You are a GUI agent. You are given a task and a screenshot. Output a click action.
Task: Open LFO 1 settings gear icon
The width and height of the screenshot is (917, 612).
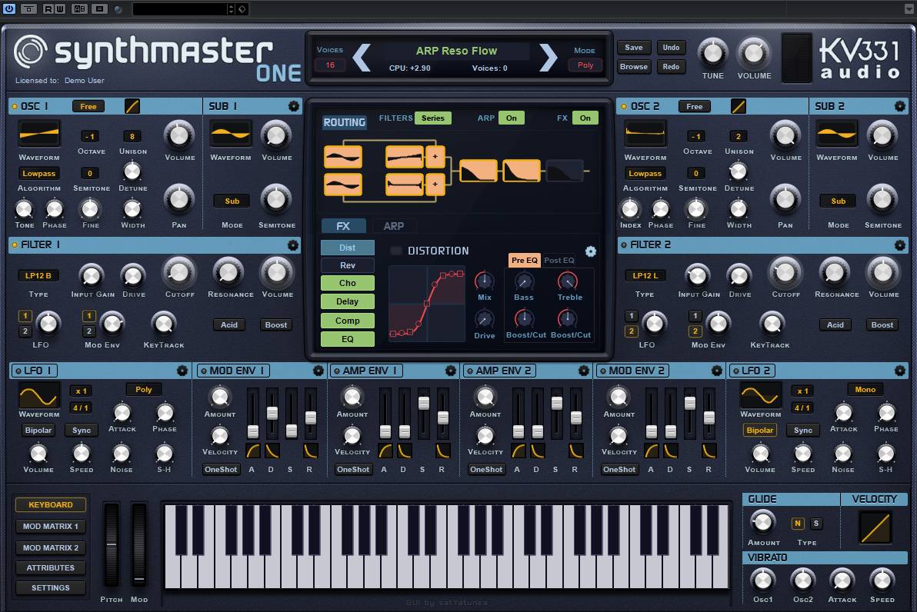pos(182,371)
